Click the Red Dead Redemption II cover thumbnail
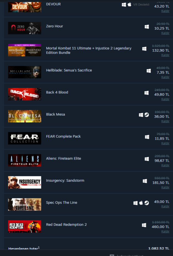This screenshot has width=173, height=256. coord(25,227)
